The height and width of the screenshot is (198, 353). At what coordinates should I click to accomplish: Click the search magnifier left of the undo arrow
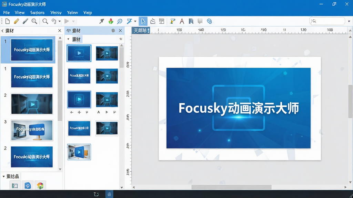[x=45, y=21]
